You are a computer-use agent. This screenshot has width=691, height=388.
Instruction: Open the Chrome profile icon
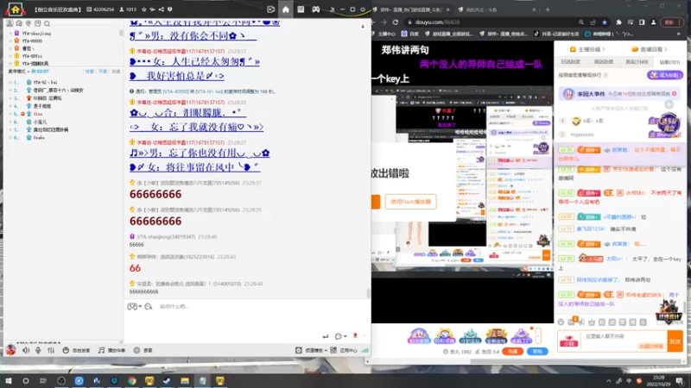click(x=653, y=22)
